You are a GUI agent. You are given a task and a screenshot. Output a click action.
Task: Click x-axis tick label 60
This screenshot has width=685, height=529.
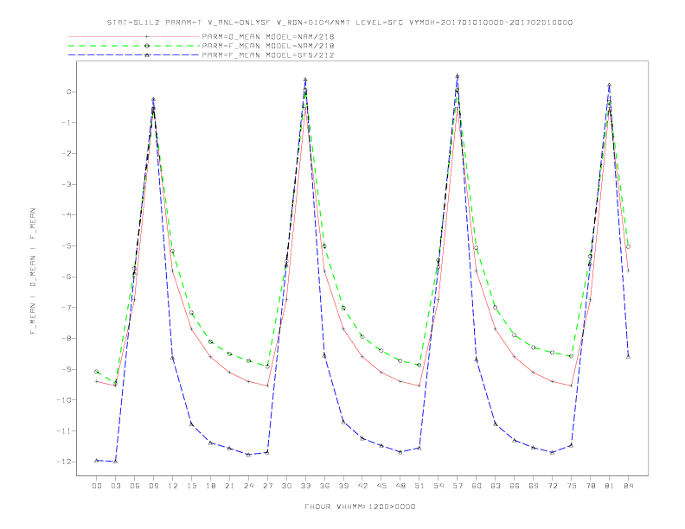point(477,486)
